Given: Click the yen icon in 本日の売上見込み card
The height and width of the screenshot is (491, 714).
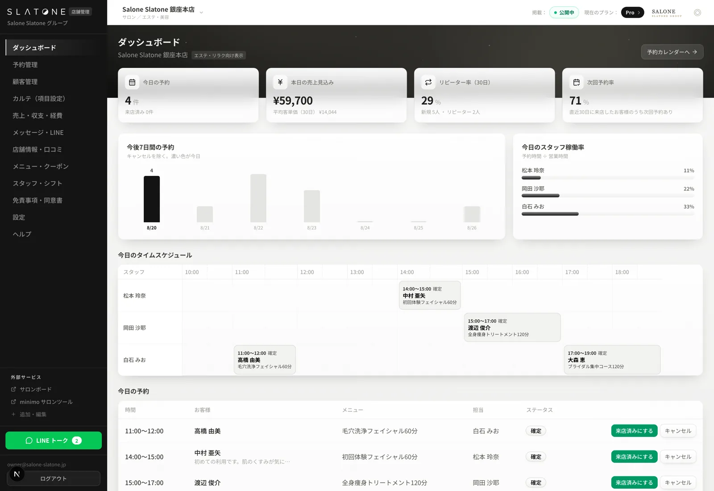Looking at the screenshot, I should [280, 82].
